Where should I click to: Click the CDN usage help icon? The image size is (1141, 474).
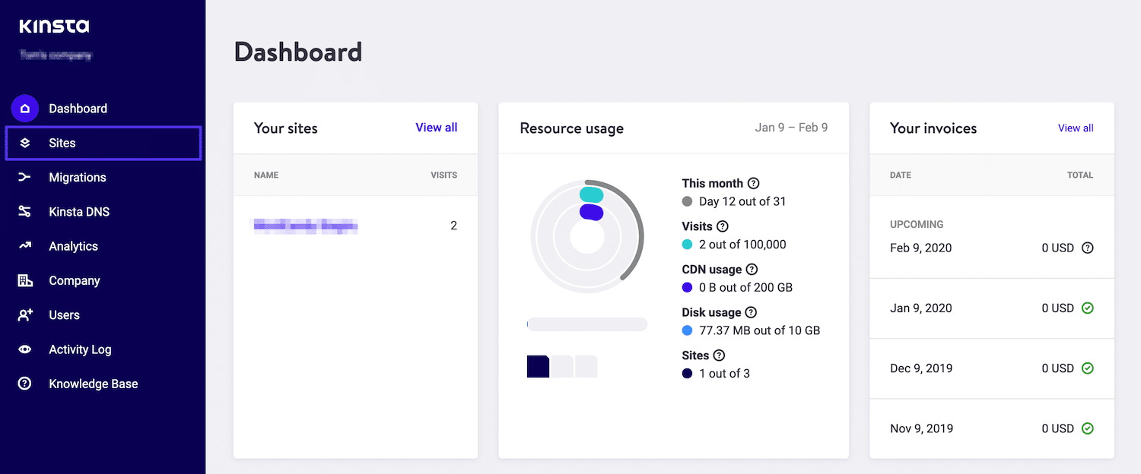(752, 269)
